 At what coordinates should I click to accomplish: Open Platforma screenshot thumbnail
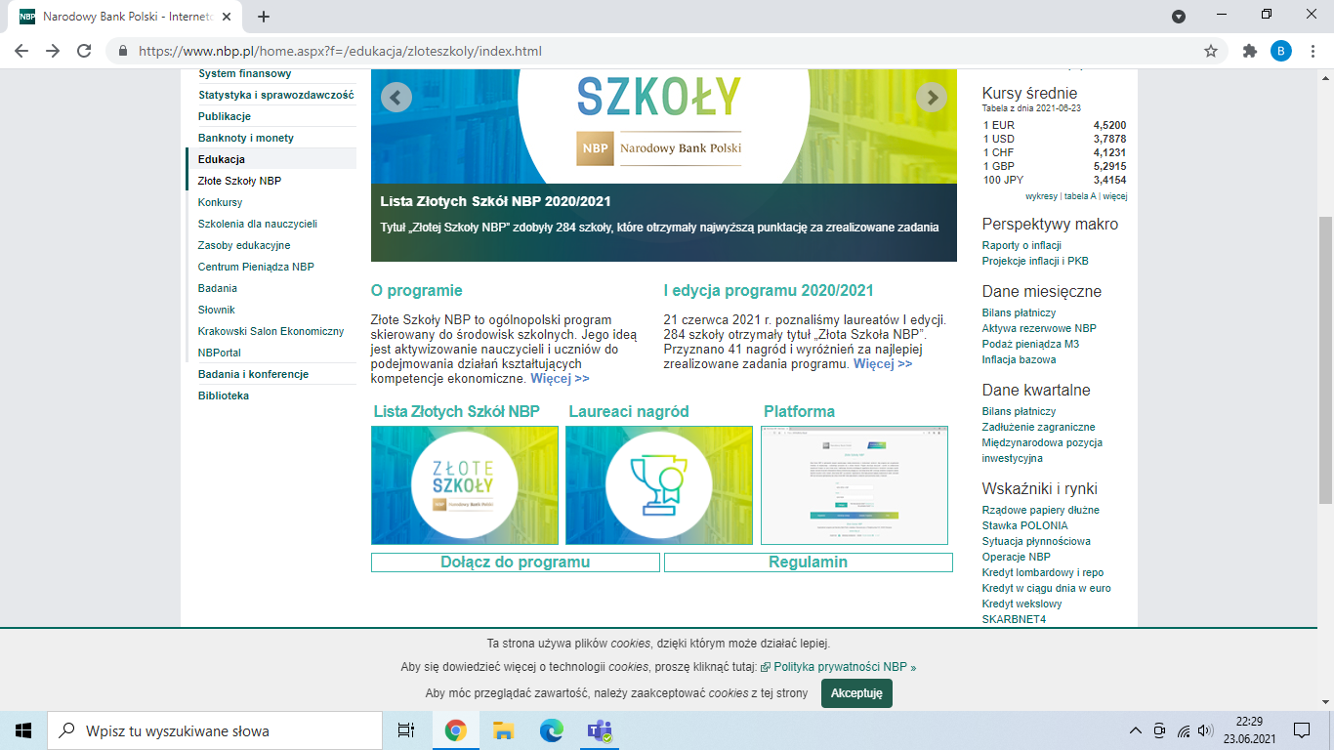[x=855, y=485]
